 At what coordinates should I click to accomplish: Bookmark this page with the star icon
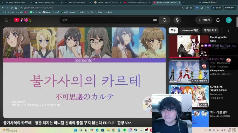[191, 8]
